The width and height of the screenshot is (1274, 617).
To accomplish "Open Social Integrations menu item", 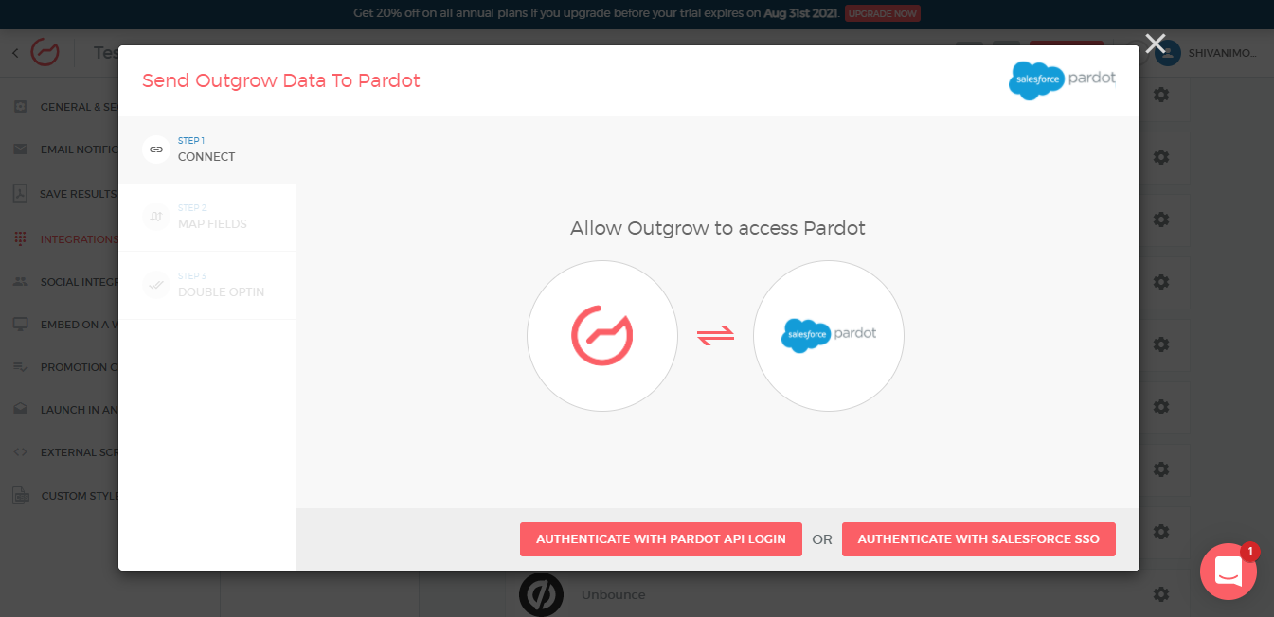I will 65,282.
